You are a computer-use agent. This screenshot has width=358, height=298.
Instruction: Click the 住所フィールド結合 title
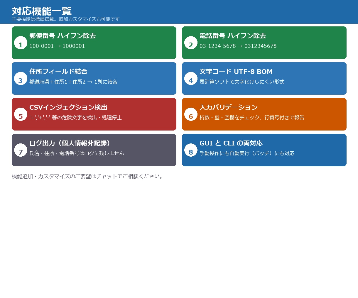[x=58, y=72]
